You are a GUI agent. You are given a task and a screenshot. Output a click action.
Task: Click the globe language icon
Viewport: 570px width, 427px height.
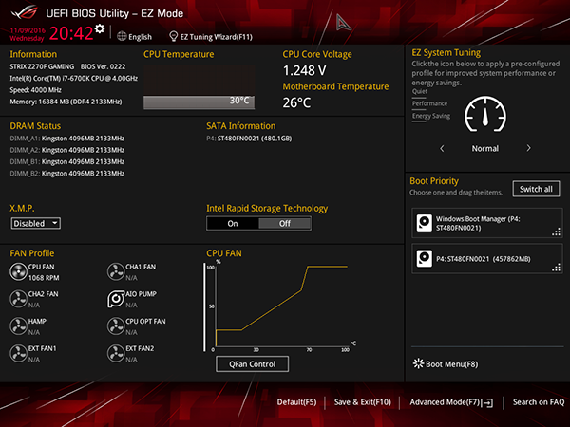122,36
